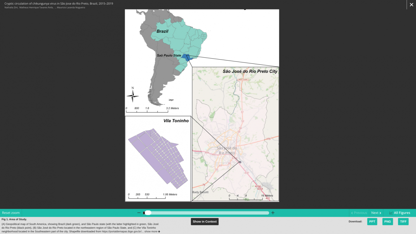Click the middle of the zoom slider track
The image size is (416, 234).
[x=206, y=213]
